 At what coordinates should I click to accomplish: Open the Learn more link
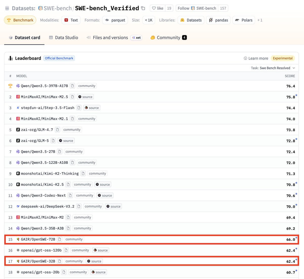pos(256,58)
